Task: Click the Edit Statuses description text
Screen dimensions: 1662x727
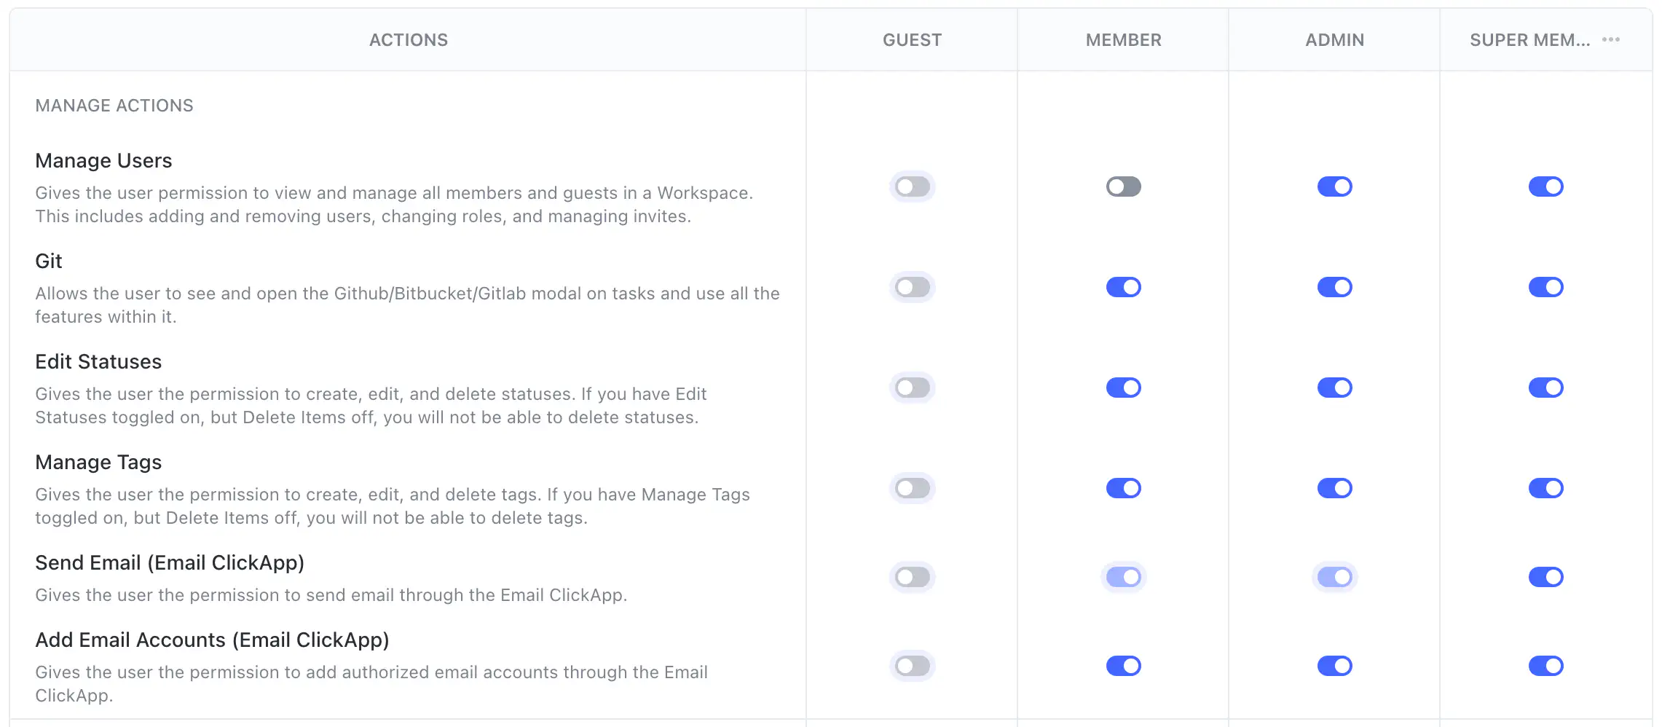Action: pos(371,406)
